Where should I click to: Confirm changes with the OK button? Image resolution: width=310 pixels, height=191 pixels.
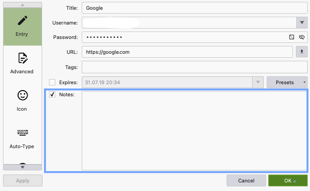point(288,180)
